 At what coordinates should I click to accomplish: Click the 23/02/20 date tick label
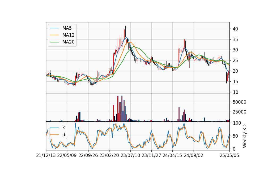(x=109, y=156)
